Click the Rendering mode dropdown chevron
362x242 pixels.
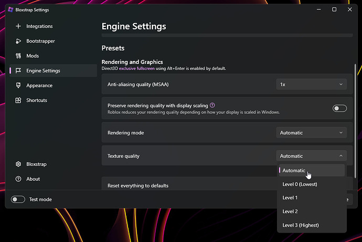pyautogui.click(x=341, y=132)
